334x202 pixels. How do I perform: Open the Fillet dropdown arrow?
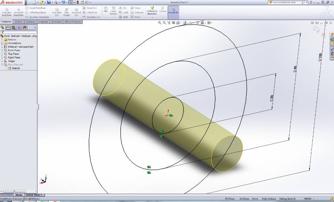pyautogui.click(x=106, y=18)
